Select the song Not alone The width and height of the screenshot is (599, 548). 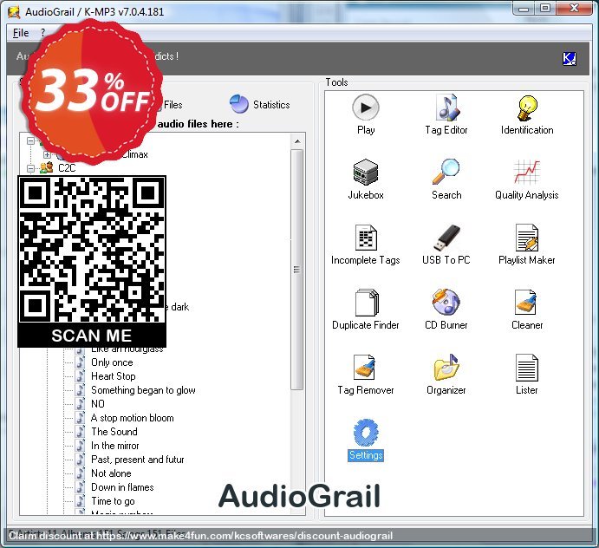click(x=111, y=473)
